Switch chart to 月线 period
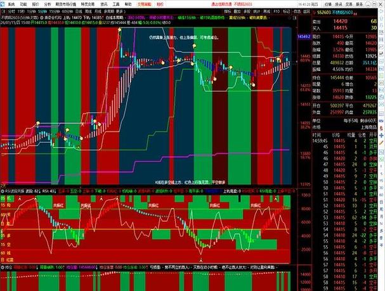385x291 pixels. tap(98, 11)
